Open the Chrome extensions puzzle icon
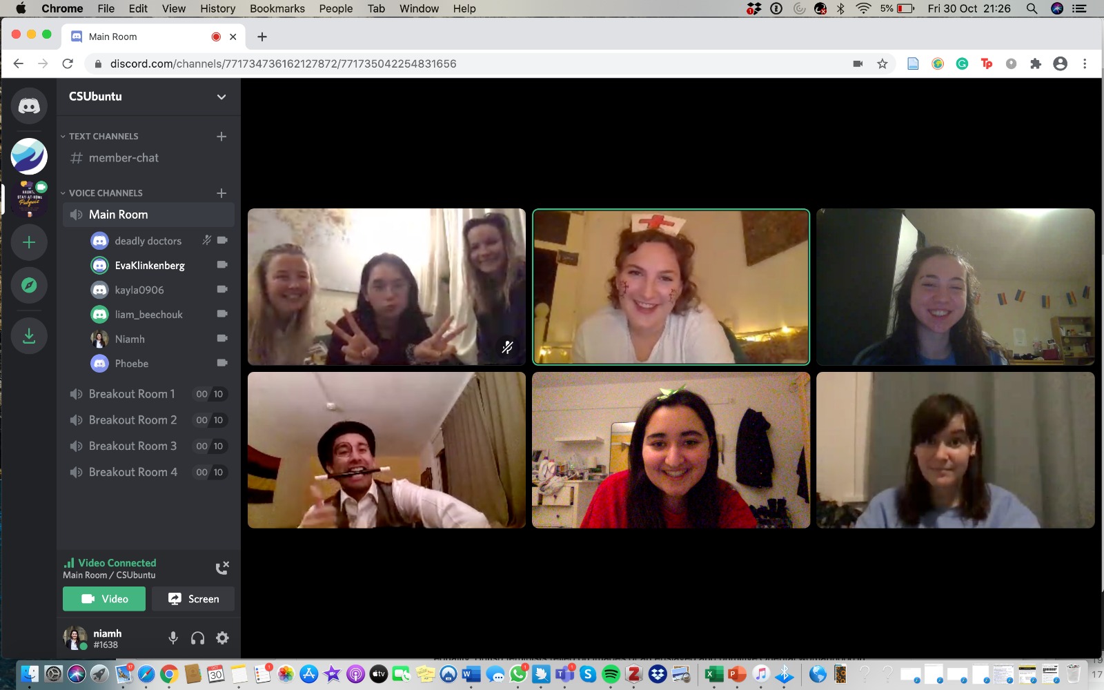Viewport: 1104px width, 690px height. pos(1035,63)
